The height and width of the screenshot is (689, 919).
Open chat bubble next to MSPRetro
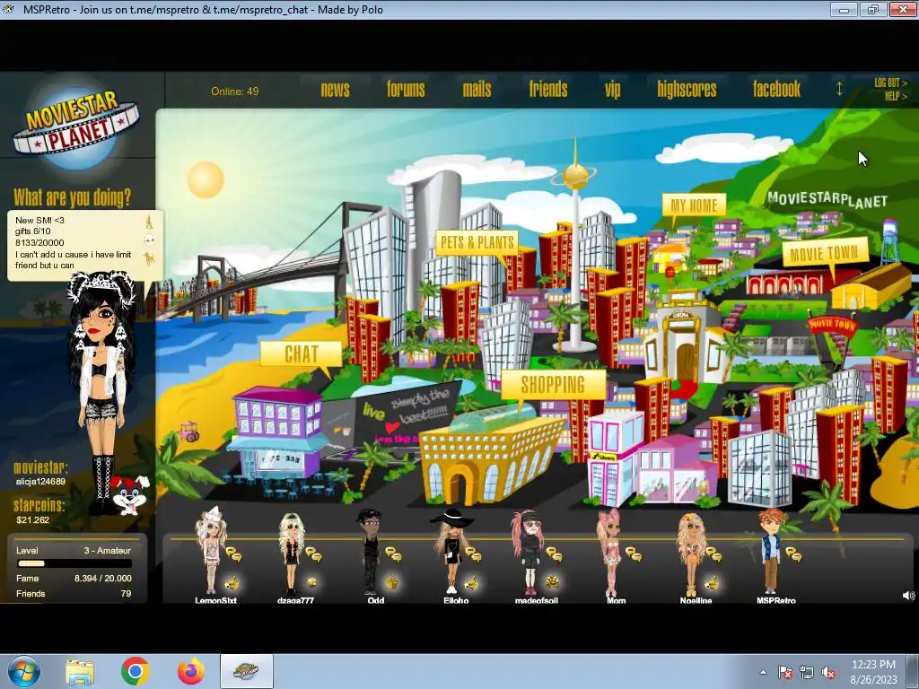pos(793,554)
